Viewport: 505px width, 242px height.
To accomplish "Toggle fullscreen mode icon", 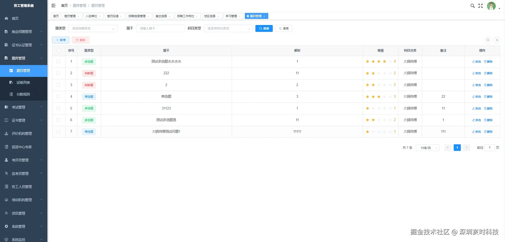I will pyautogui.click(x=481, y=6).
